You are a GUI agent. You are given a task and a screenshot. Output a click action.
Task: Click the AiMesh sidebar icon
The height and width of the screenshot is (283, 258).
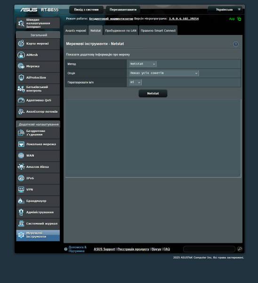(21, 55)
